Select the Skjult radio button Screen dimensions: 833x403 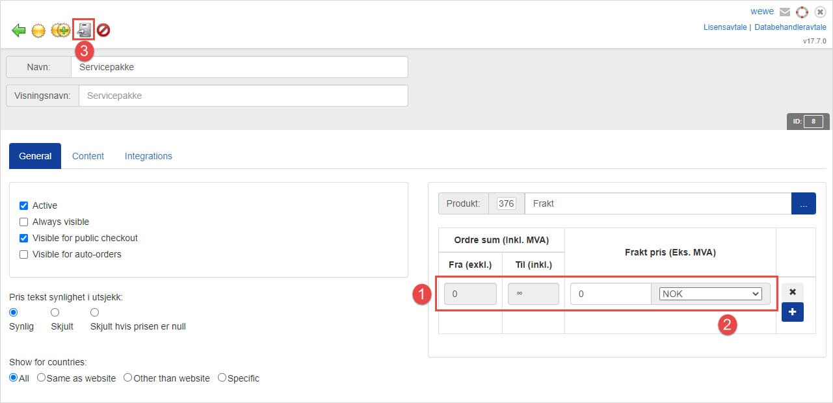(55, 313)
